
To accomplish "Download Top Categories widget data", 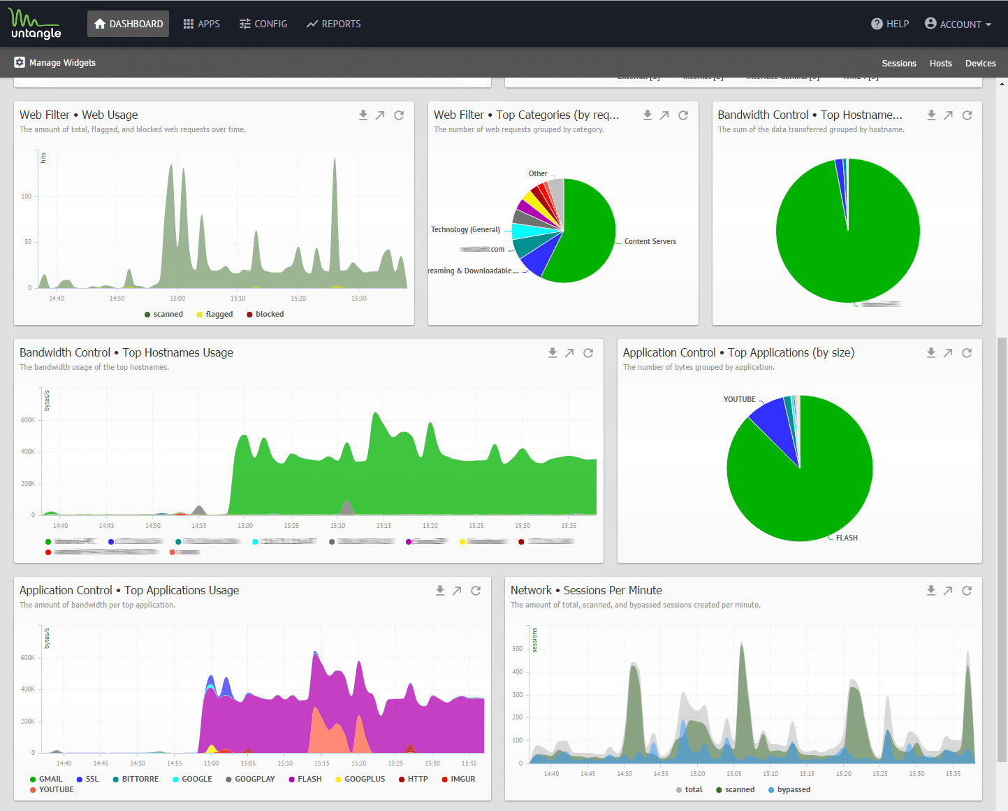I will (648, 115).
